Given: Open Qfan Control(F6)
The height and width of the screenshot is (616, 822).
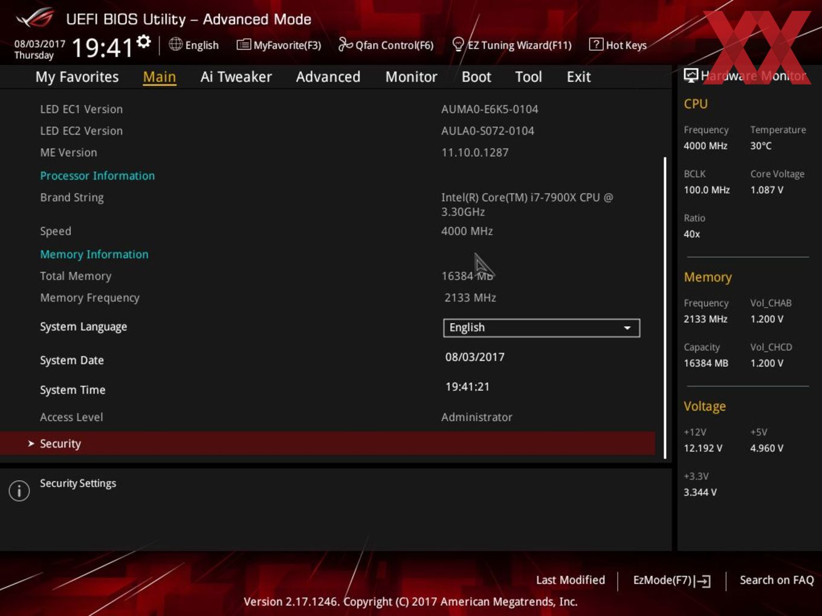Looking at the screenshot, I should click(x=386, y=45).
